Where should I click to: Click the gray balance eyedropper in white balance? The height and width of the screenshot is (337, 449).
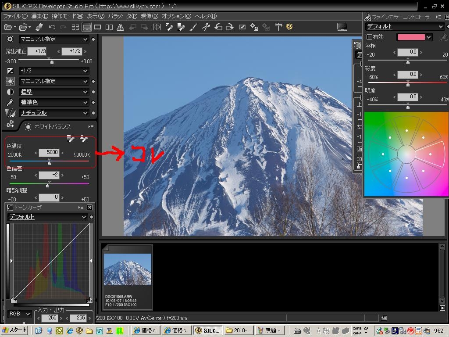click(x=71, y=139)
